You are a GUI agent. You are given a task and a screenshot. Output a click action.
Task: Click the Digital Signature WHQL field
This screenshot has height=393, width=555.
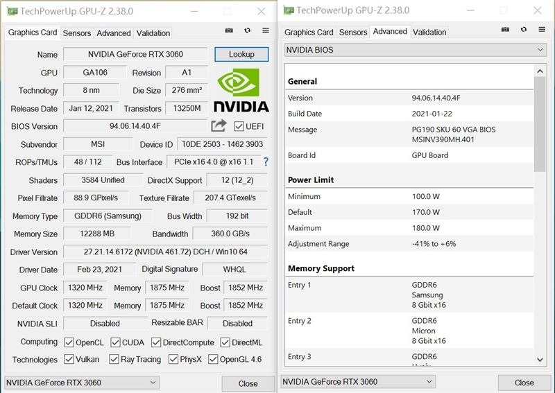pyautogui.click(x=234, y=270)
